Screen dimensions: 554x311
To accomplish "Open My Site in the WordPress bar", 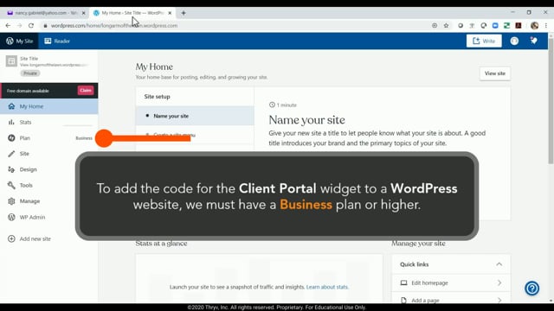I will coord(19,41).
